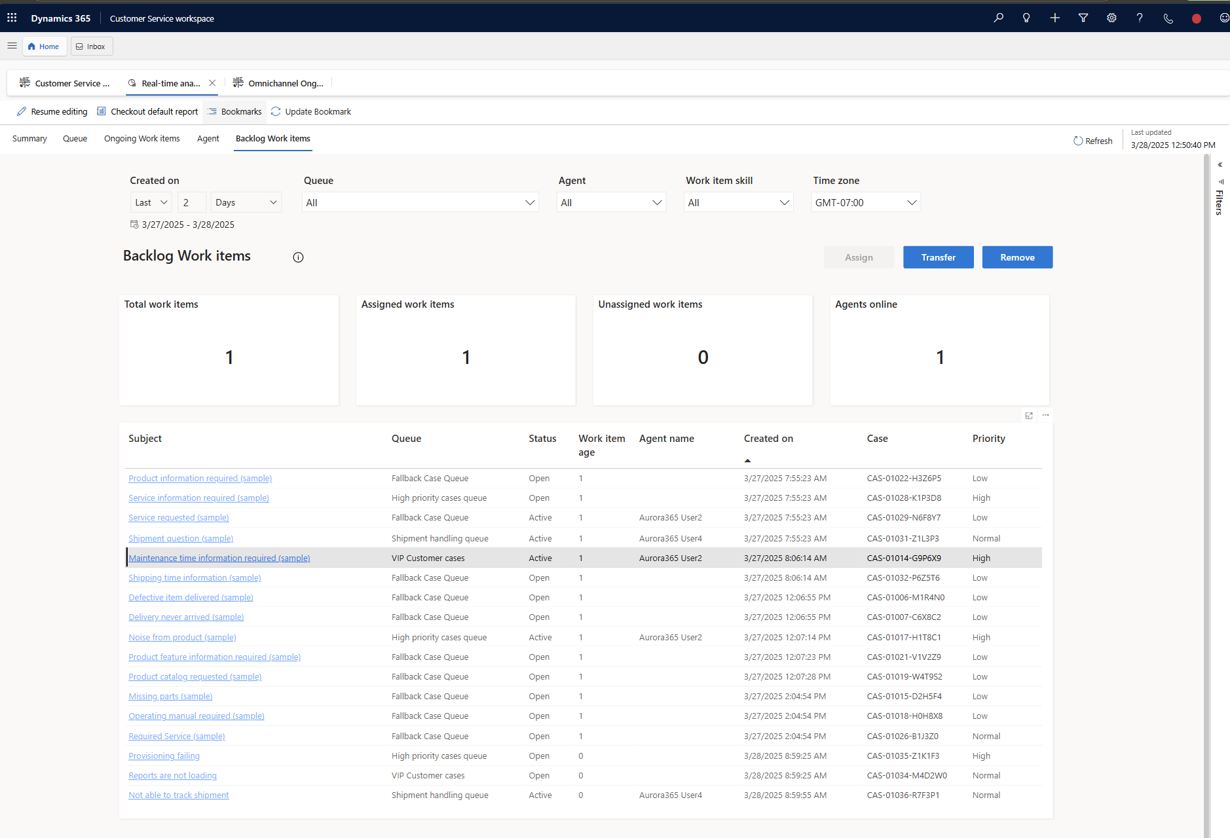Click the help question mark icon
The width and height of the screenshot is (1230, 838).
pos(1140,18)
